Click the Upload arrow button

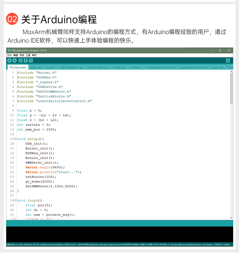(x=14, y=60)
